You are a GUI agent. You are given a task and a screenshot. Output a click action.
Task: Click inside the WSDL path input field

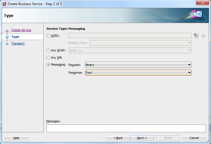pyautogui.click(x=130, y=36)
